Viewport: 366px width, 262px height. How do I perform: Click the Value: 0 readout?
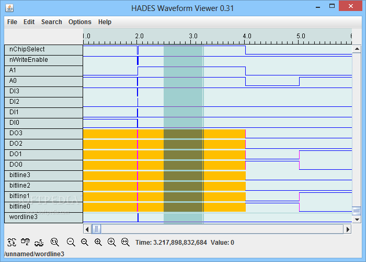[222, 243]
